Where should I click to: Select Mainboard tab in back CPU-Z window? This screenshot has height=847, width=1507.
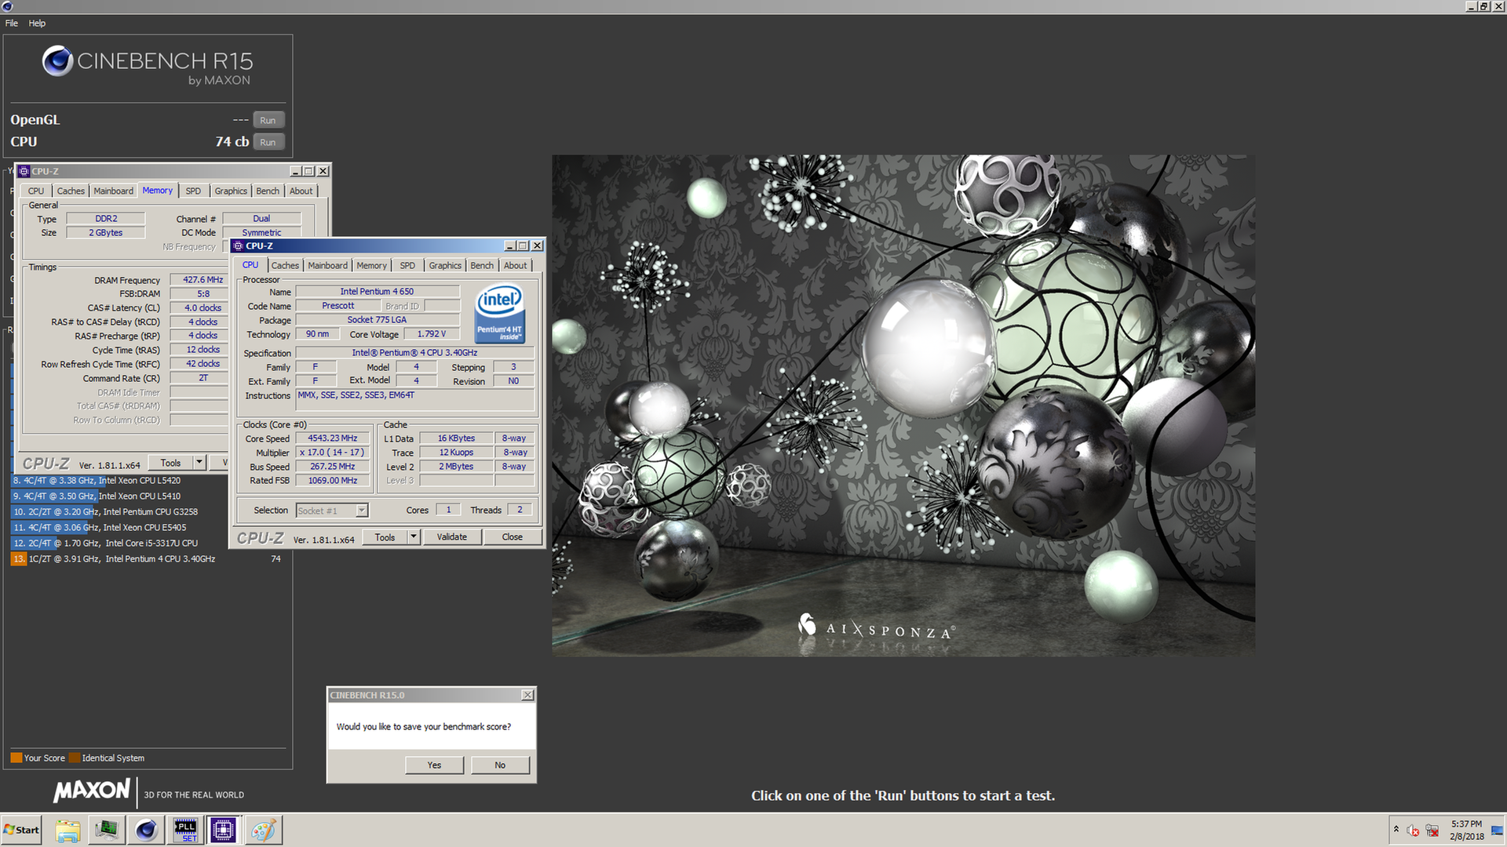click(x=113, y=191)
